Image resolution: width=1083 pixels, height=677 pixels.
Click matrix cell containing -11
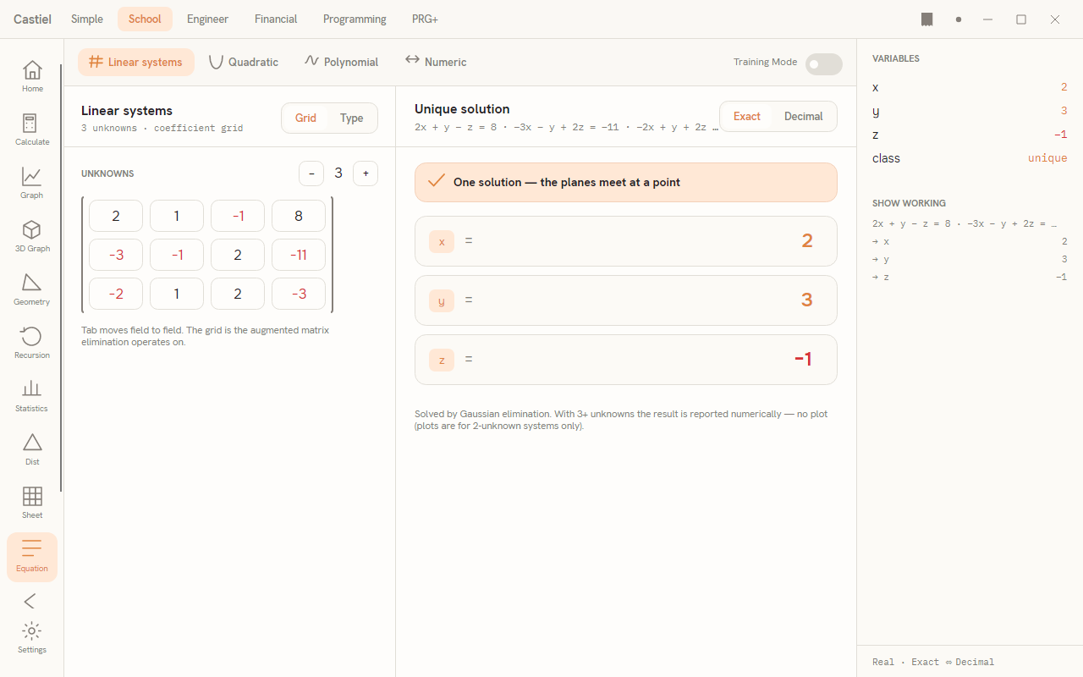[x=299, y=255]
